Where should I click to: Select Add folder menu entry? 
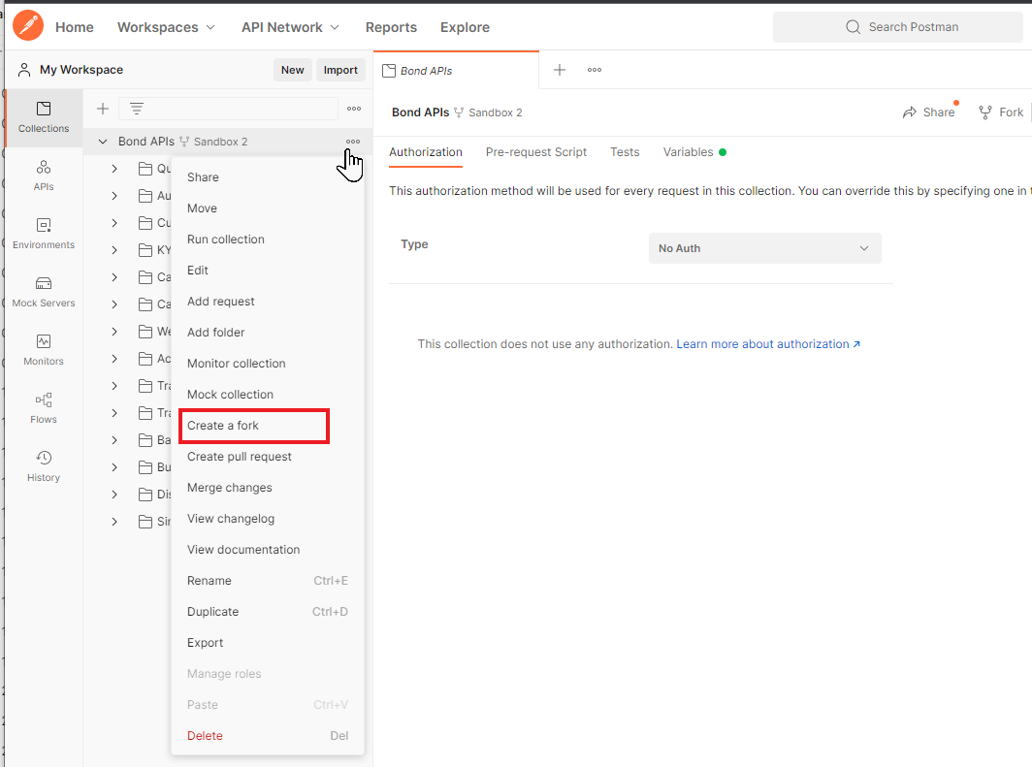pos(268,333)
